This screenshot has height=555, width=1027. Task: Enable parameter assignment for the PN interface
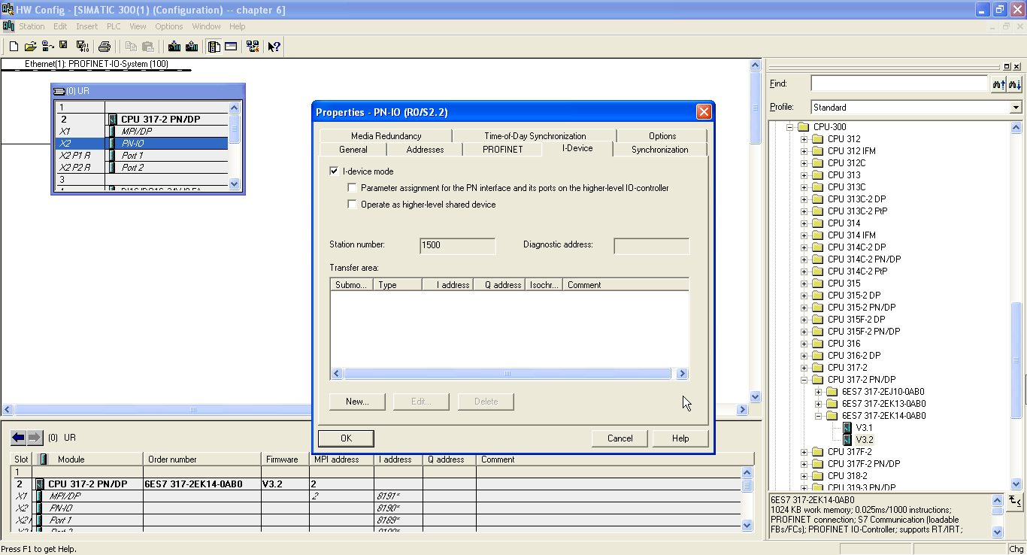(351, 187)
